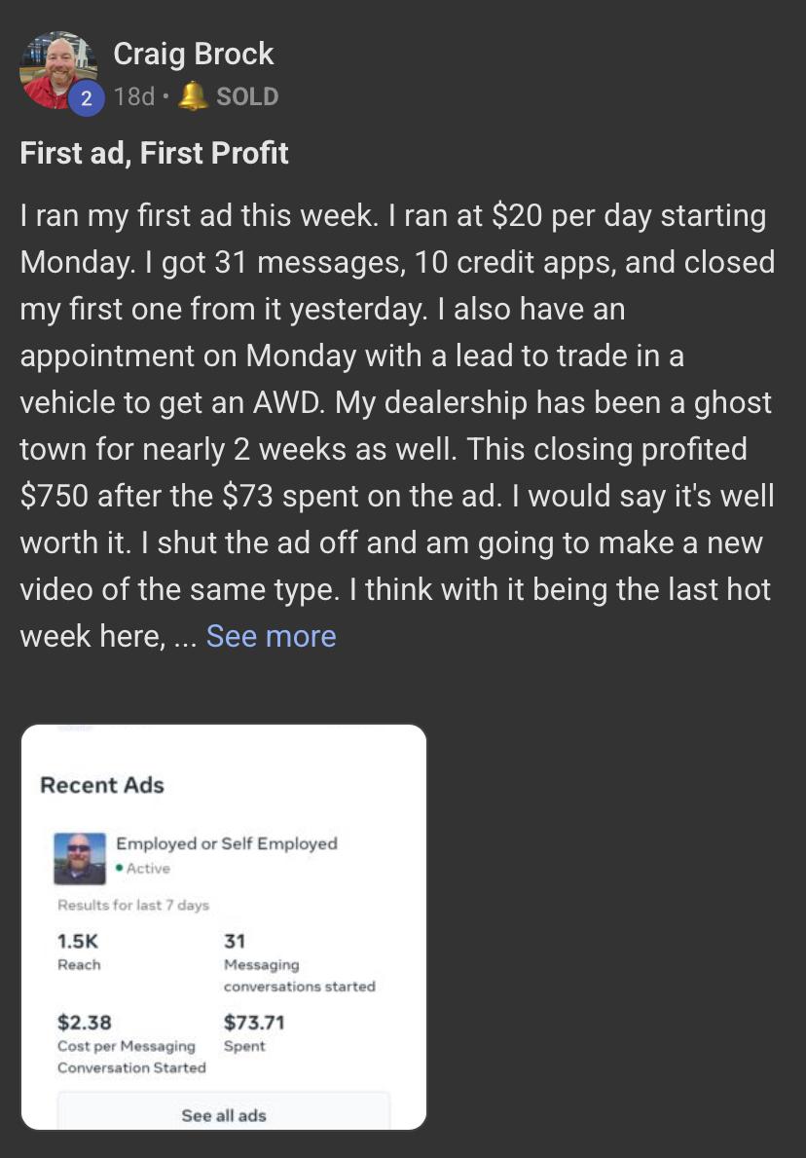Select the 1.5K Reach statistic
The image size is (806, 1158).
point(78,941)
